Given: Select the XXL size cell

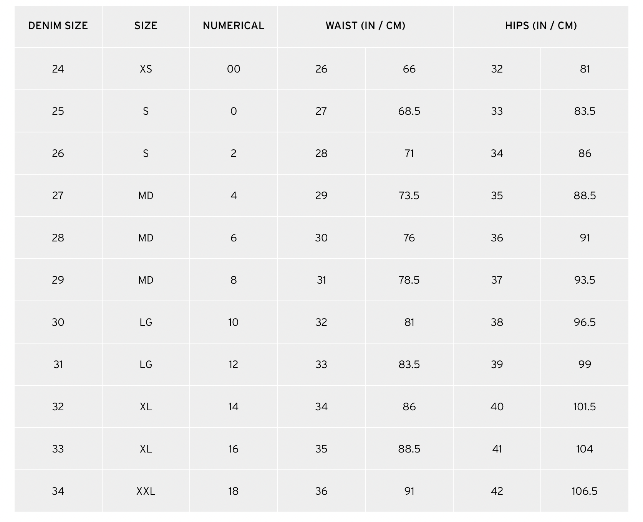Looking at the screenshot, I should click(146, 491).
